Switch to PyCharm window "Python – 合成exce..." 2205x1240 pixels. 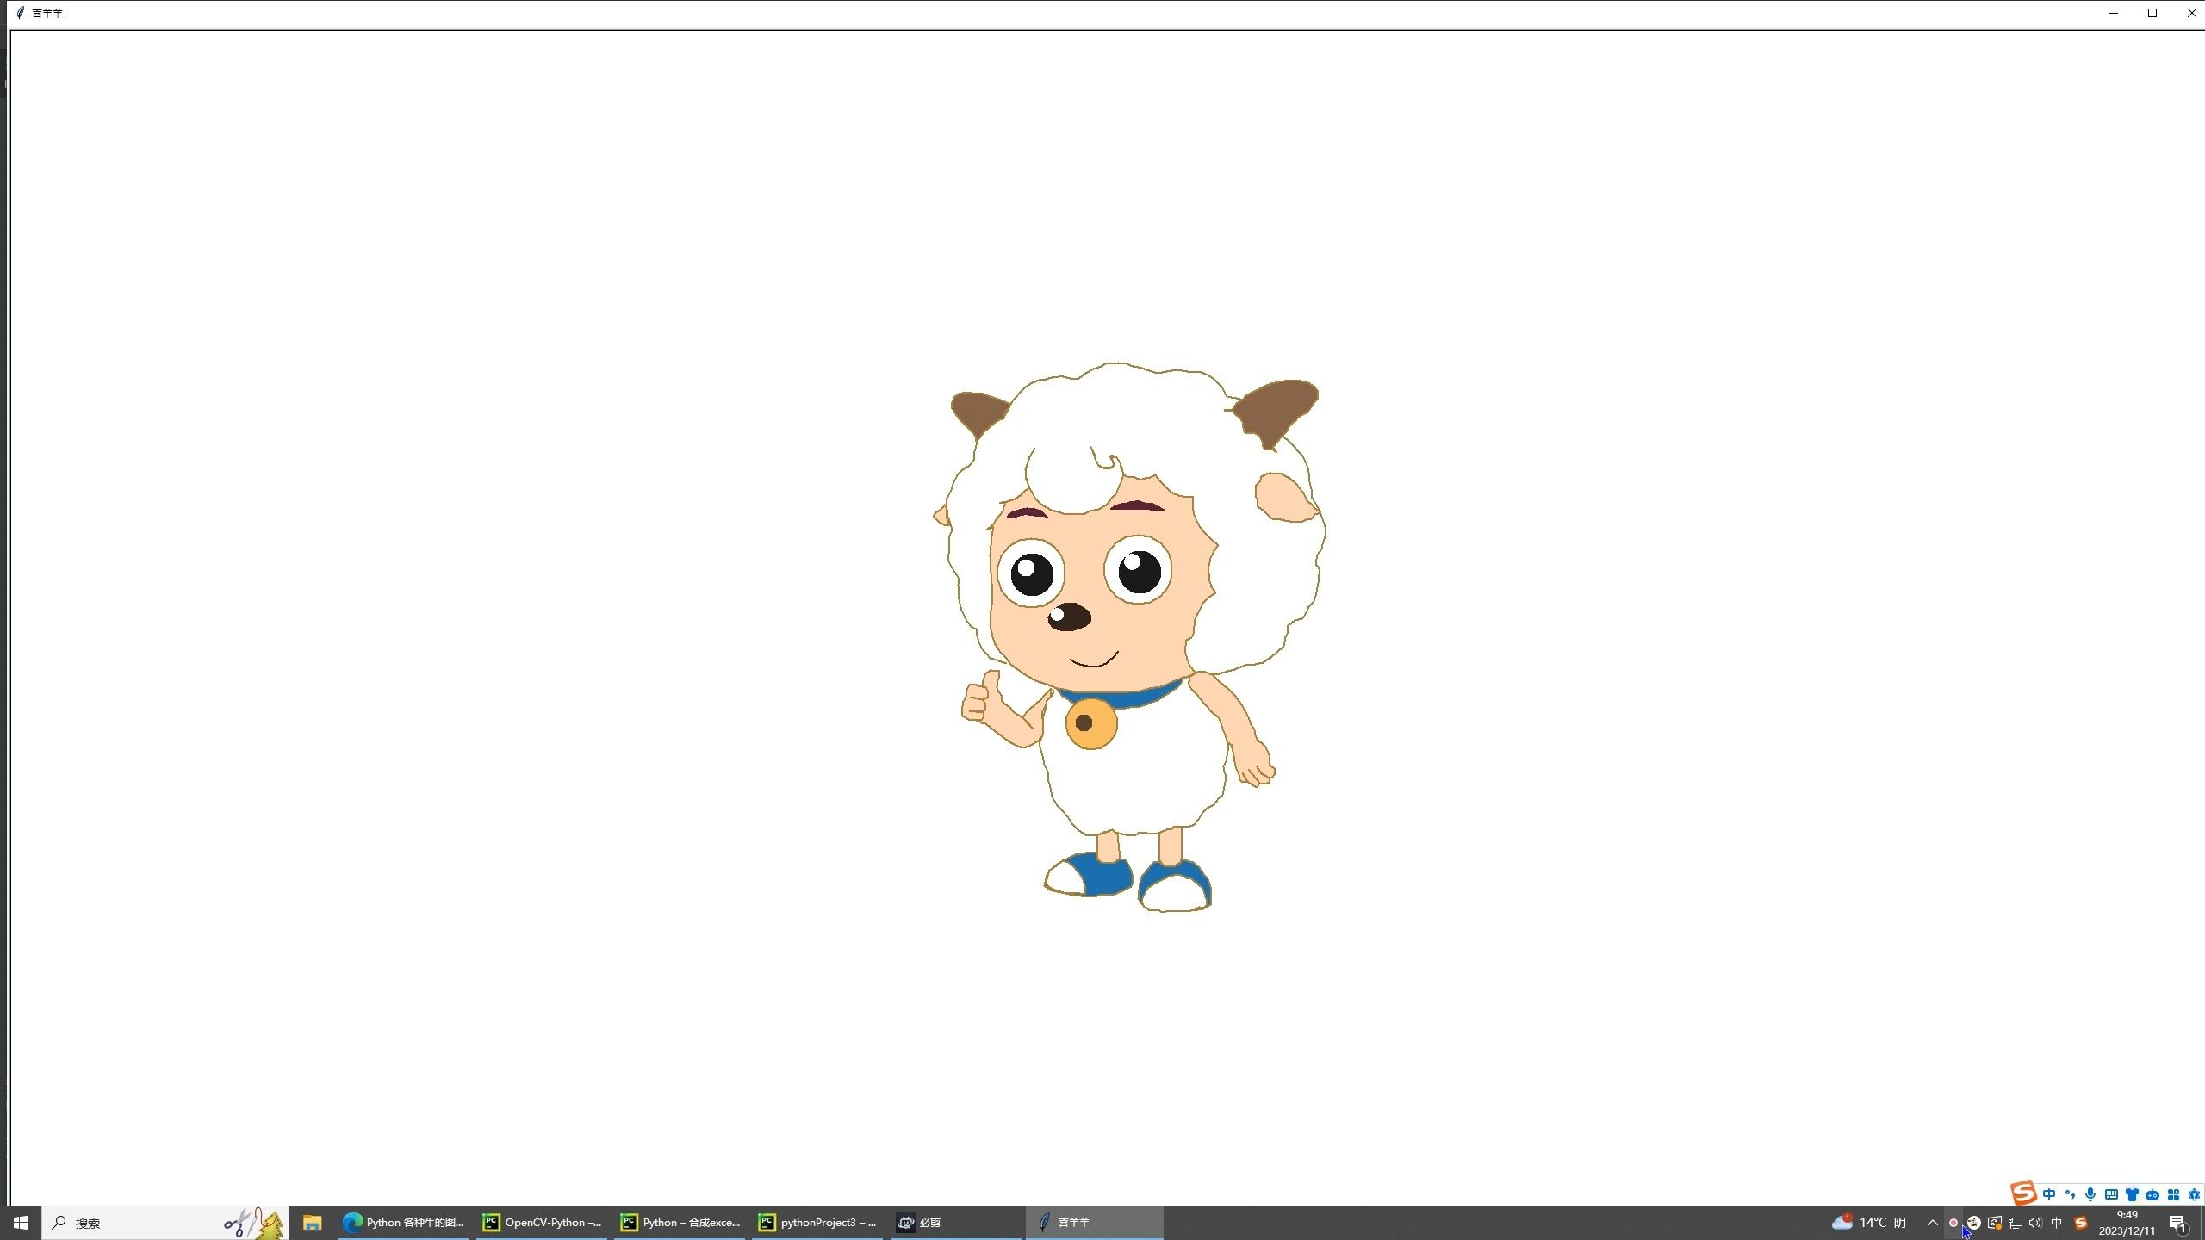[x=680, y=1223]
